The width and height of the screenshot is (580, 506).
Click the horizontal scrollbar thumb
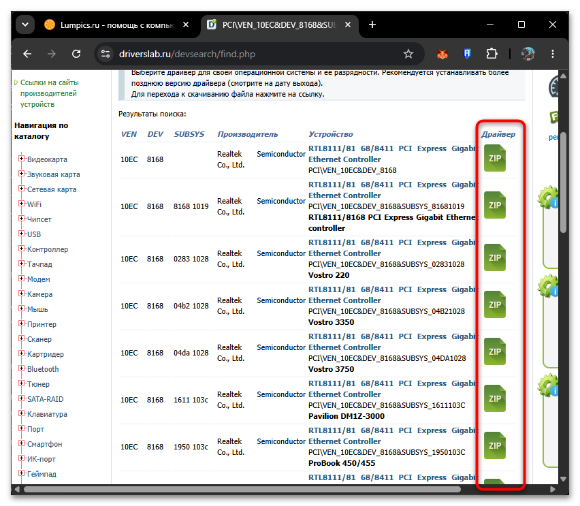pyautogui.click(x=242, y=490)
